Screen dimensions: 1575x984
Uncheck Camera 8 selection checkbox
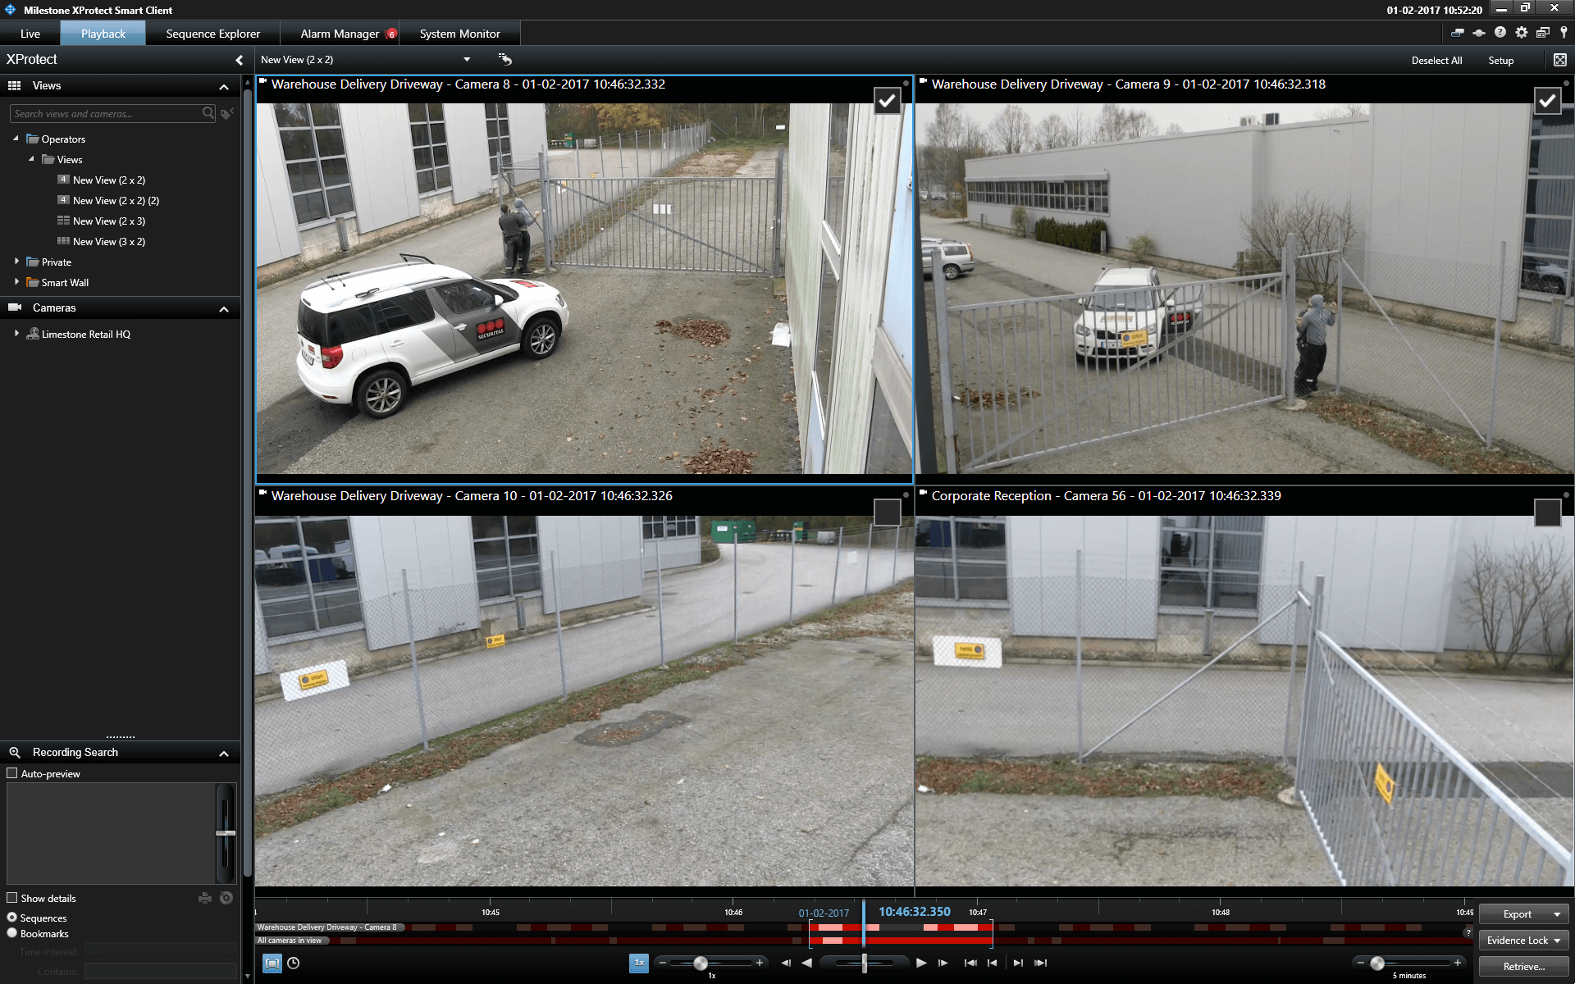coord(887,101)
